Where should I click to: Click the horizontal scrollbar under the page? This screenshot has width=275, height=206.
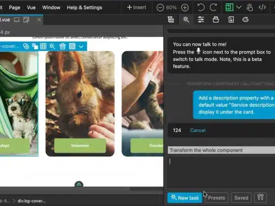[x=65, y=189]
